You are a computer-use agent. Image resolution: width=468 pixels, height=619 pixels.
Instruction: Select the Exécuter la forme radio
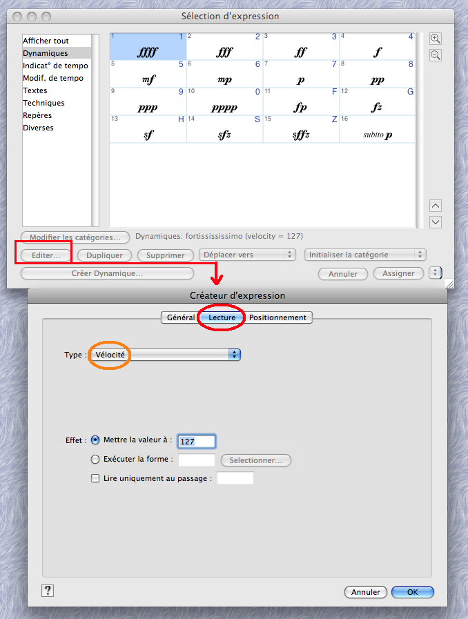pos(95,460)
